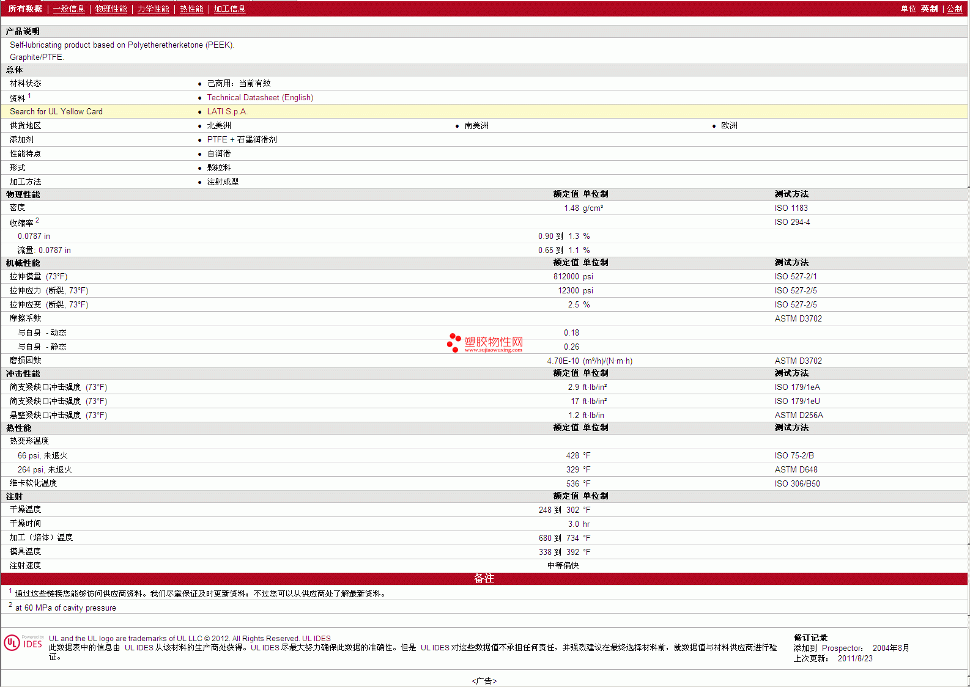Viewport: 970px width, 687px height.
Task: Open Technical Datasheet (English) link
Action: click(260, 97)
